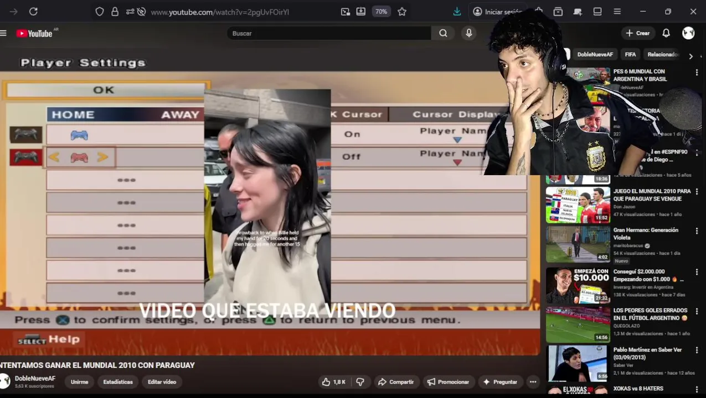Open options for Pablo Martínez video
The image size is (706, 398).
697,350
